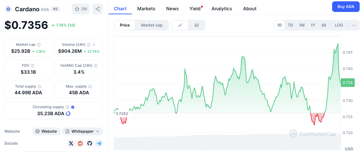This screenshot has height=152, width=363.
Task: Click the 45B ADA max supply
Action: click(x=79, y=93)
